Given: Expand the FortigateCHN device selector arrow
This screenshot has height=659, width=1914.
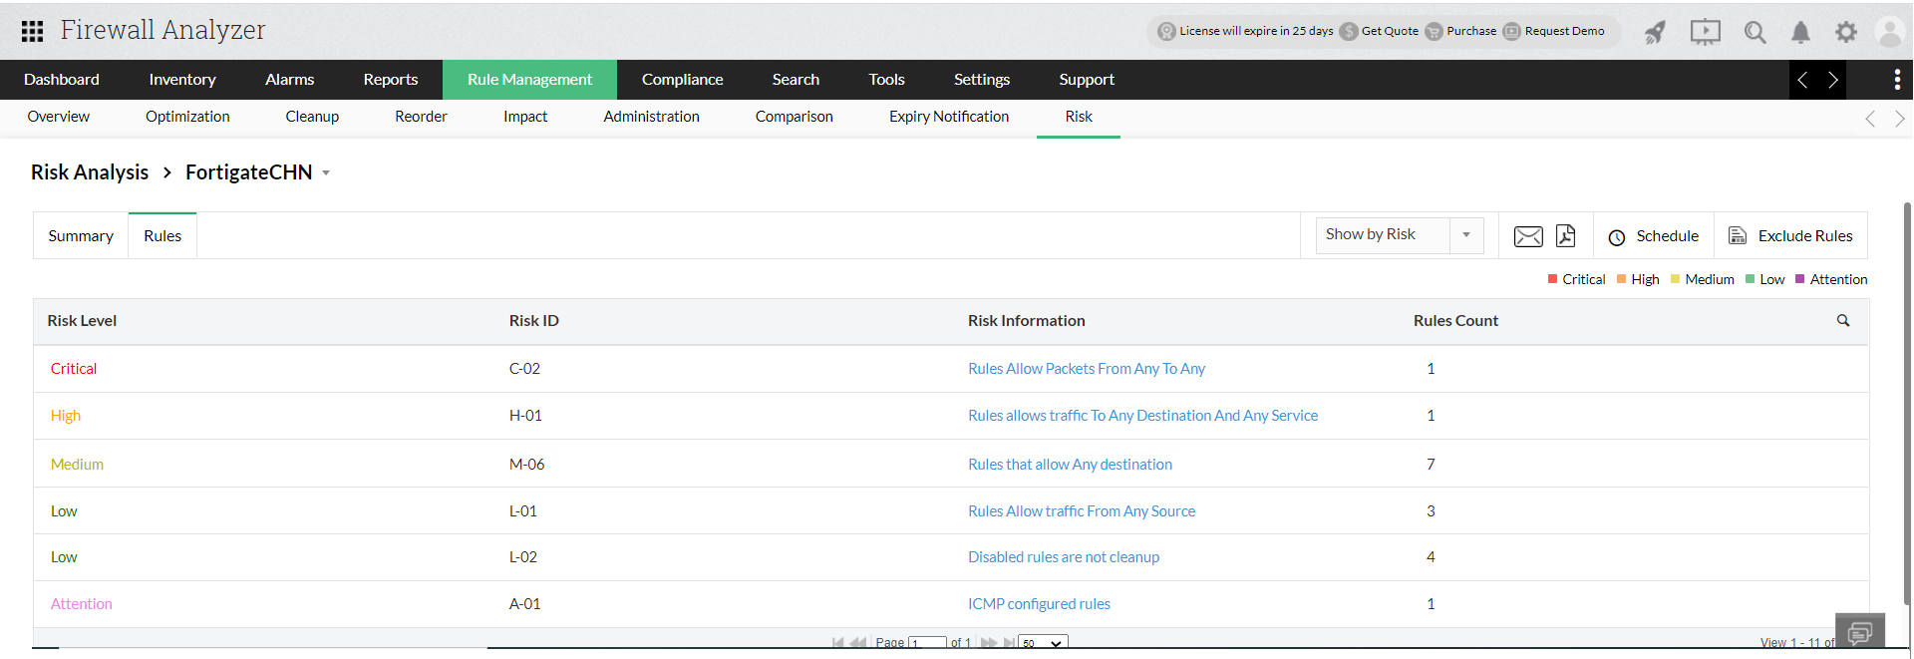Looking at the screenshot, I should tap(326, 173).
